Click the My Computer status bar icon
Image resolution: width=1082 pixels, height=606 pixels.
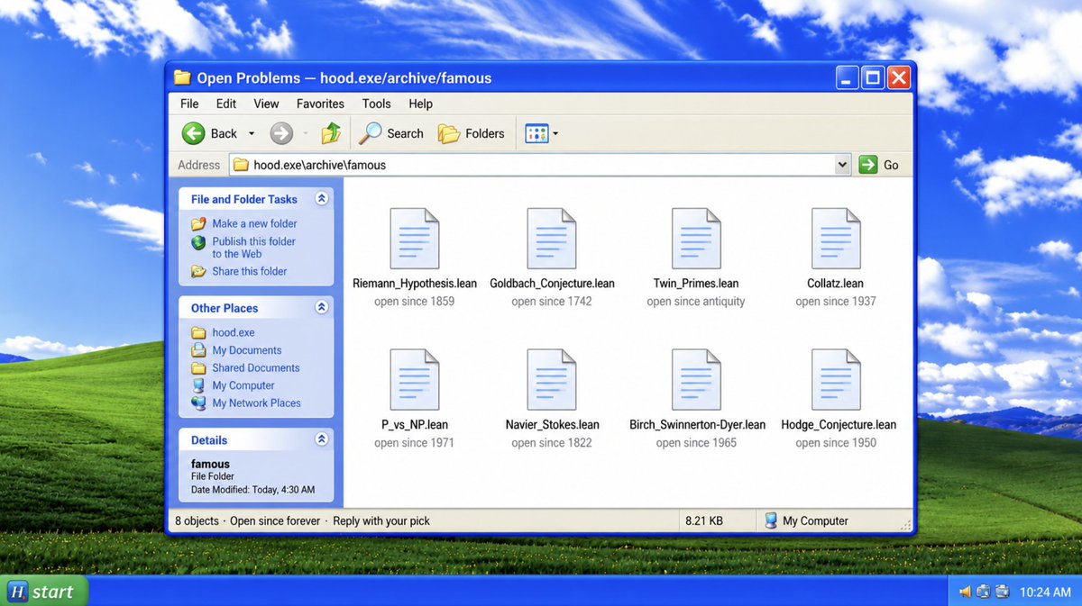tap(771, 520)
